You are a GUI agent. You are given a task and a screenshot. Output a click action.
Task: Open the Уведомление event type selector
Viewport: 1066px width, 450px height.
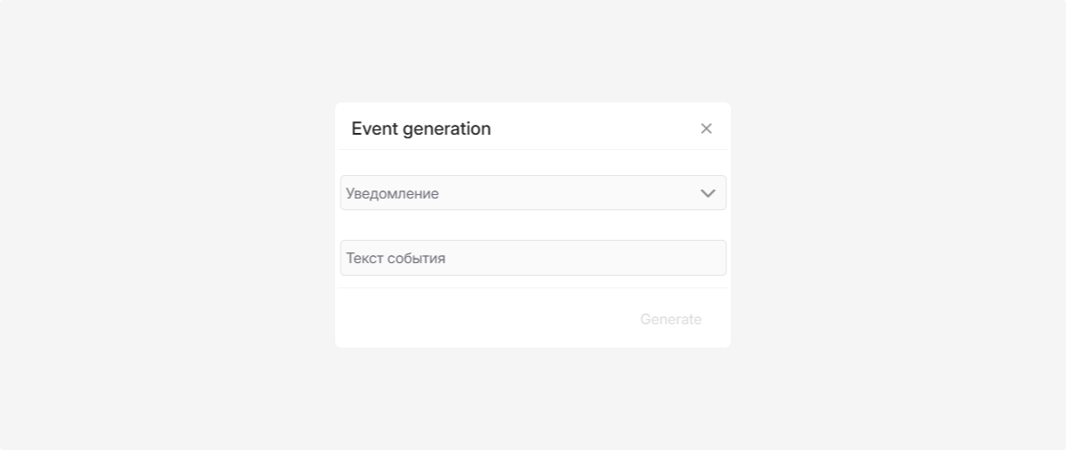click(x=532, y=193)
